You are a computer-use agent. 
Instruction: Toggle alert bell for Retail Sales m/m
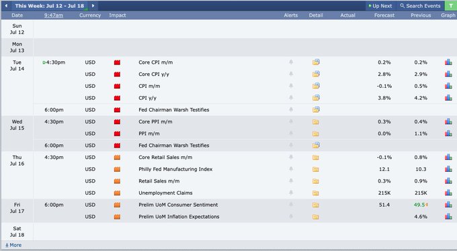(x=291, y=181)
